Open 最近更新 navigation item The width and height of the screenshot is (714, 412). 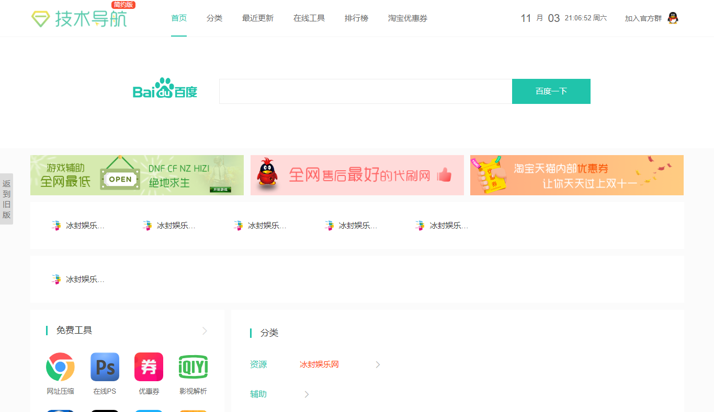(258, 18)
